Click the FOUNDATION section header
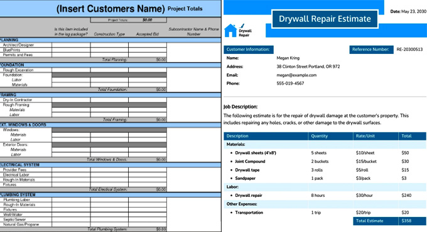This screenshot has height=232, width=427. click(111, 65)
